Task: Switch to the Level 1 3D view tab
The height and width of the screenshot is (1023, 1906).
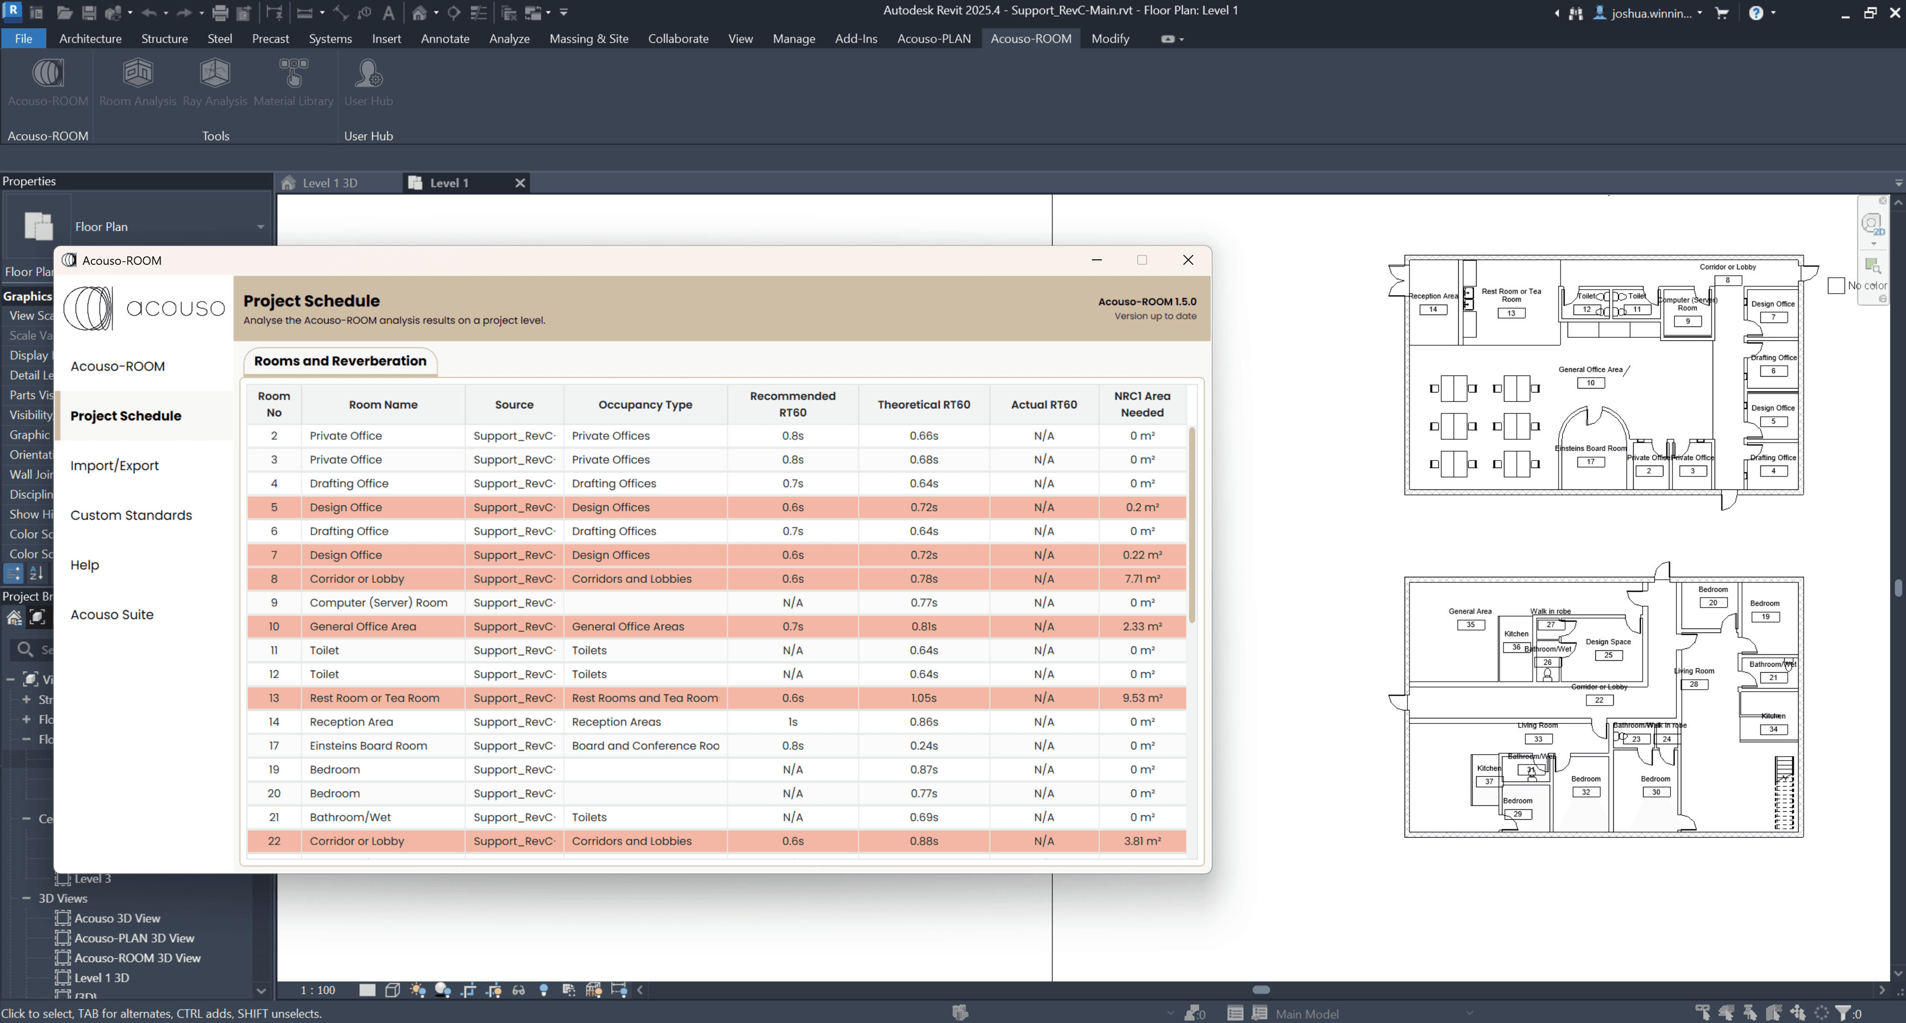Action: tap(330, 183)
